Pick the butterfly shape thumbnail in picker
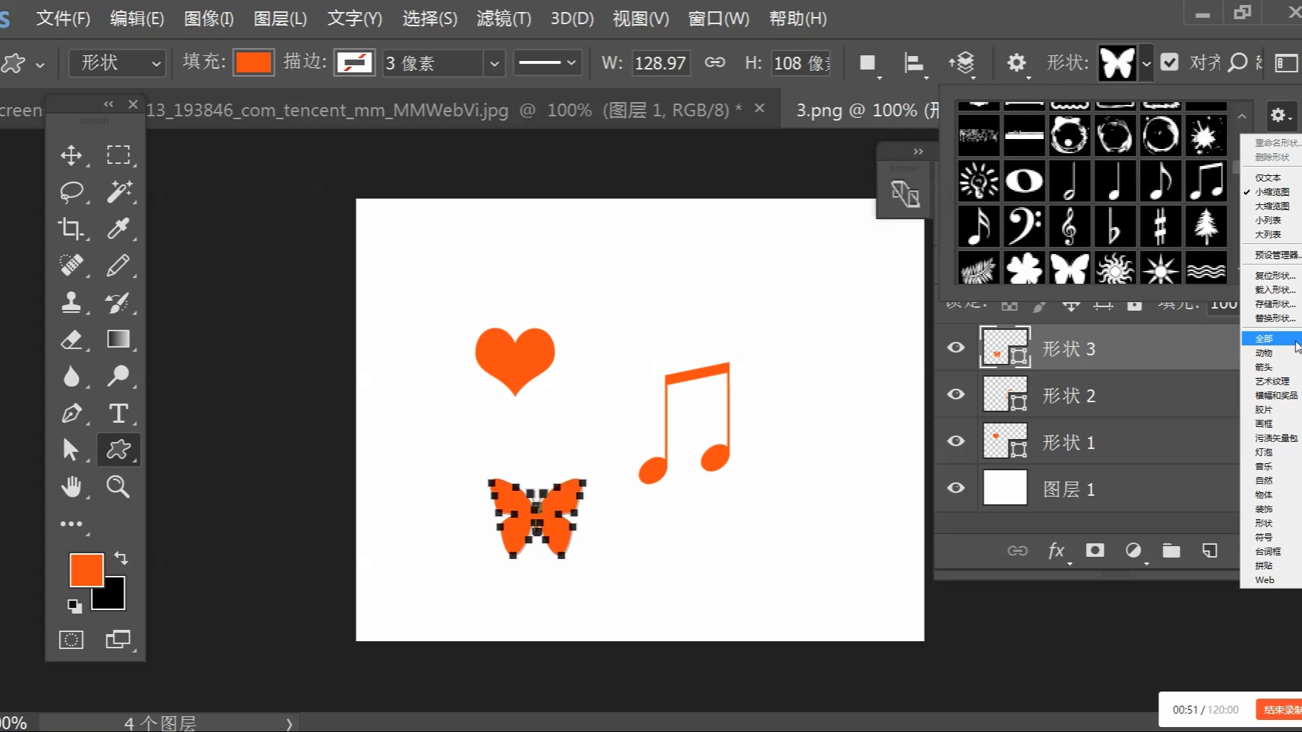1302x732 pixels. [x=1070, y=269]
